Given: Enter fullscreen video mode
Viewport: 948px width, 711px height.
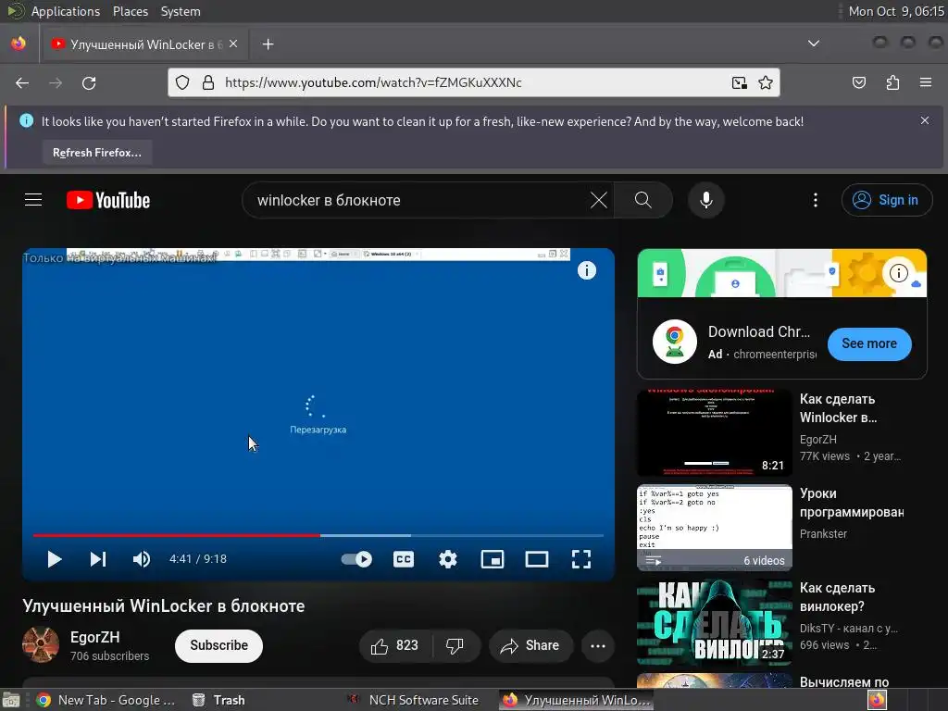Looking at the screenshot, I should click(581, 559).
